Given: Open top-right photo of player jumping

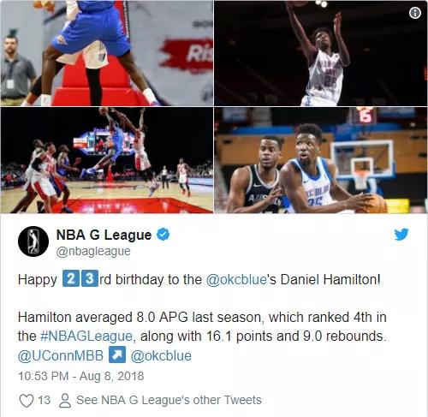Looking at the screenshot, I should coord(321,53).
